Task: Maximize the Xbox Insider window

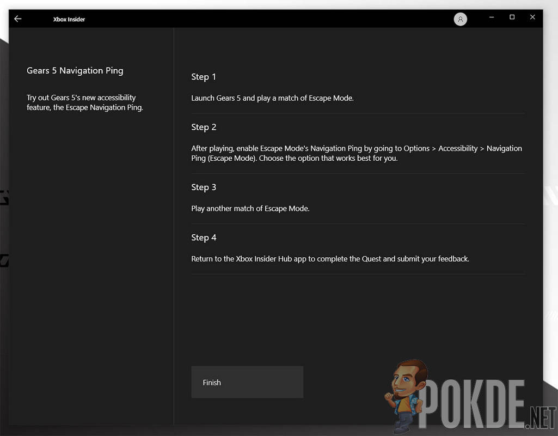Action: point(512,17)
